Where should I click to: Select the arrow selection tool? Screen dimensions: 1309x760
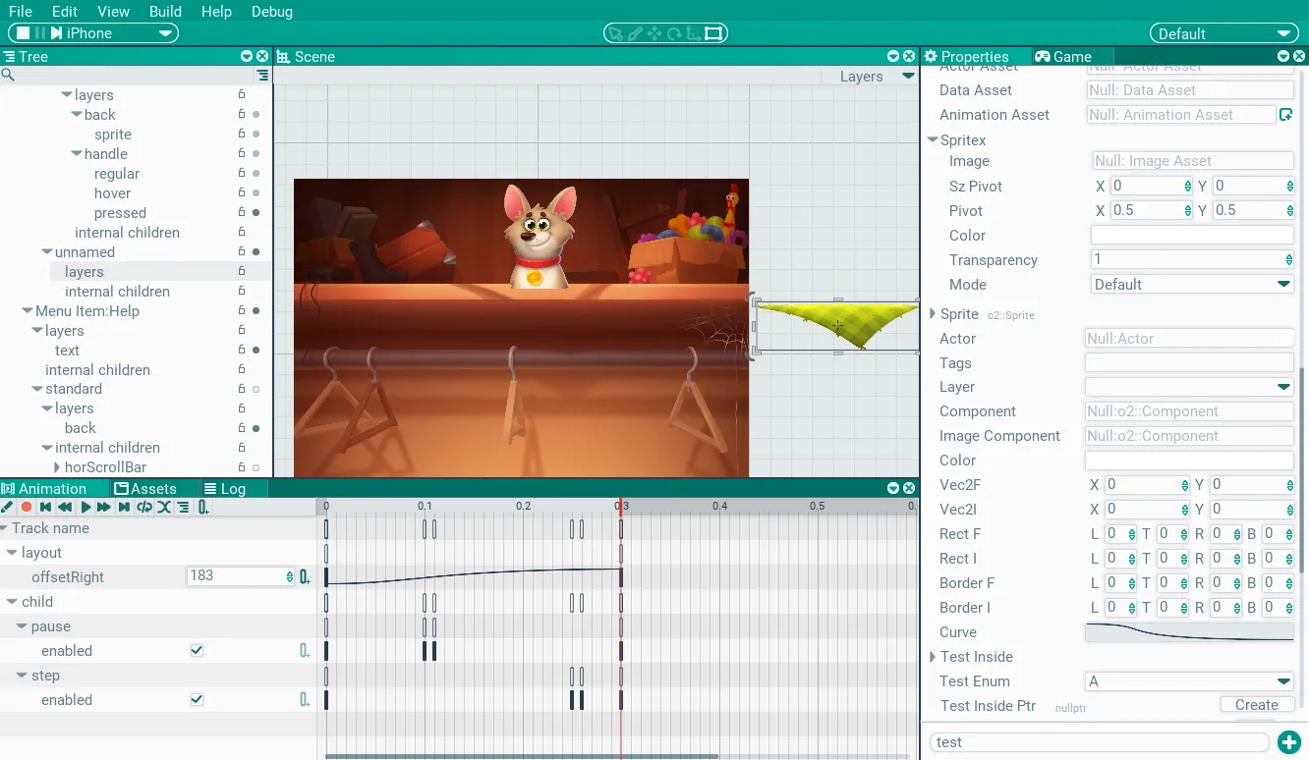615,33
